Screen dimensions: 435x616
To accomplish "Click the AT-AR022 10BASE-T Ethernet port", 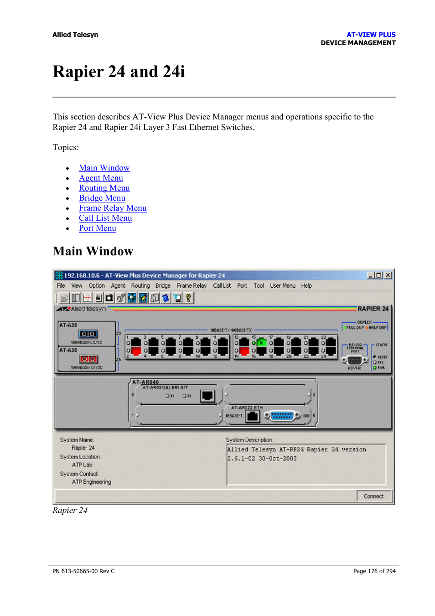I will pos(252,416).
